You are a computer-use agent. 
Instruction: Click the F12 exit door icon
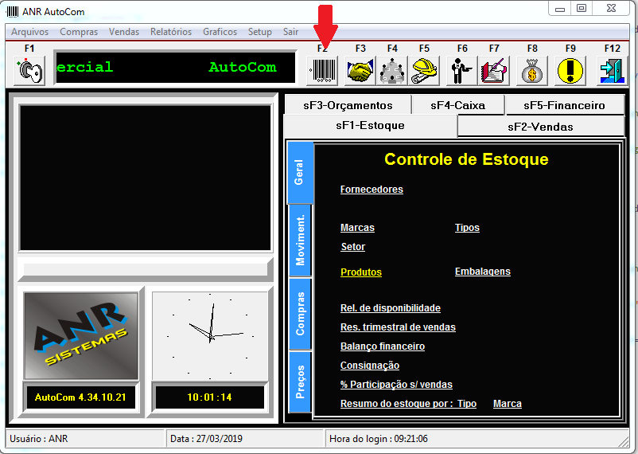(x=612, y=71)
